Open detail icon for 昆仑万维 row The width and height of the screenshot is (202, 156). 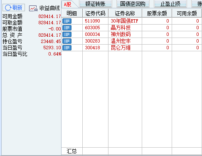67,48
